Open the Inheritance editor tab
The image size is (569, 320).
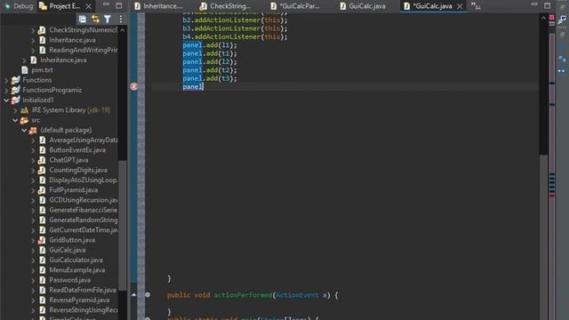(x=159, y=6)
